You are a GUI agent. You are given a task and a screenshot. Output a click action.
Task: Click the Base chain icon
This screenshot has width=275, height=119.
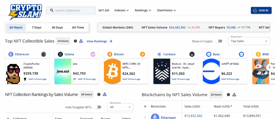coord(209,54)
